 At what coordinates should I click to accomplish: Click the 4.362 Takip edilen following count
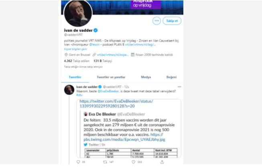click(77, 61)
